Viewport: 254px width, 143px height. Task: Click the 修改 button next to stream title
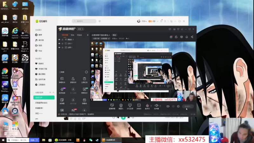[114, 35]
